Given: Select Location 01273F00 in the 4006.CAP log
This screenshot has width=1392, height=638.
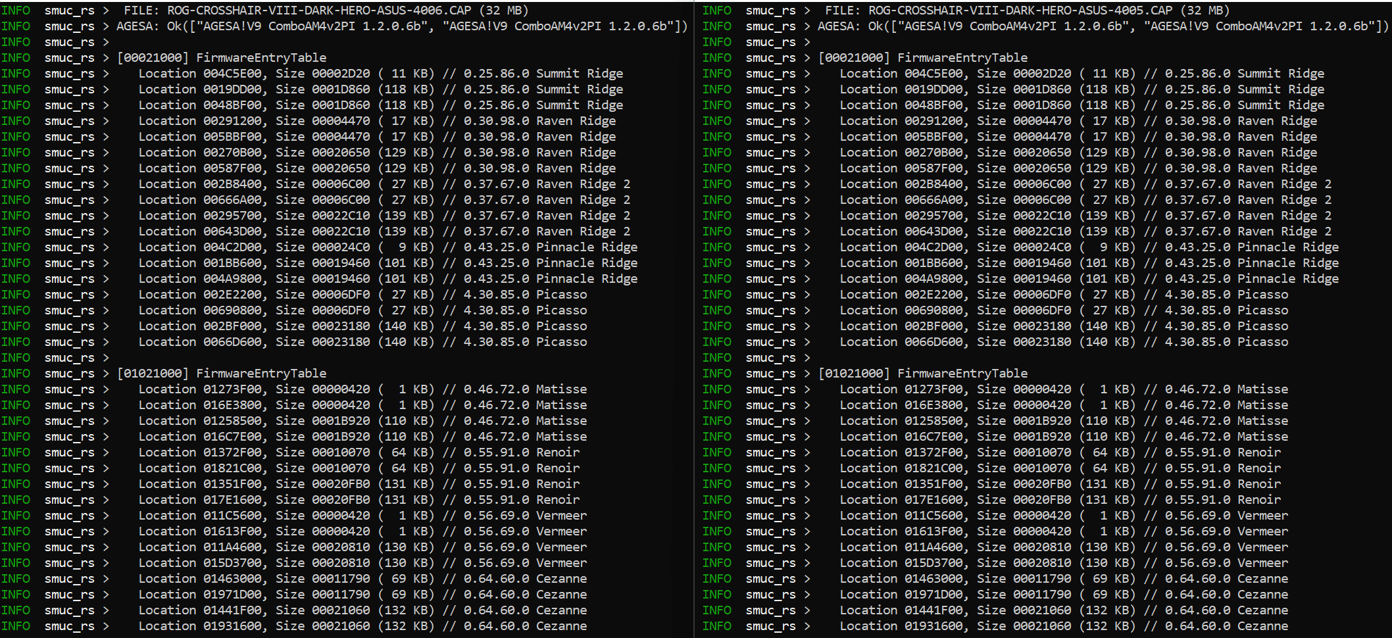Looking at the screenshot, I should coord(200,389).
